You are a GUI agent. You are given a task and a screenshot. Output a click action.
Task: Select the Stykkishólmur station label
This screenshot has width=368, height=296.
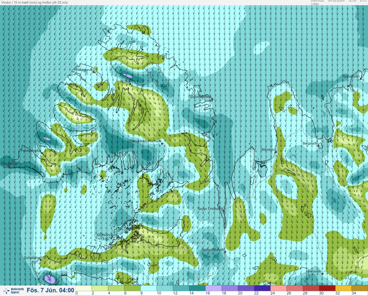[x=107, y=235]
